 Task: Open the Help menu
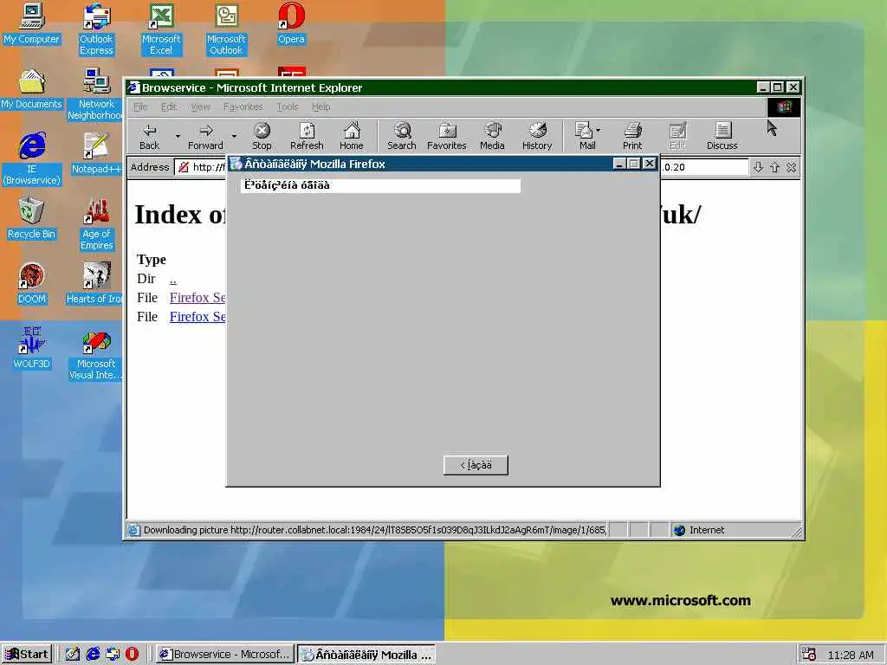click(320, 107)
